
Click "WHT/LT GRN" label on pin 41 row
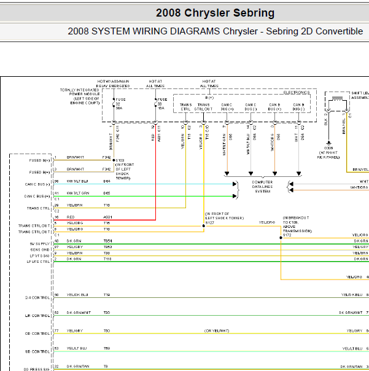[x=78, y=193]
